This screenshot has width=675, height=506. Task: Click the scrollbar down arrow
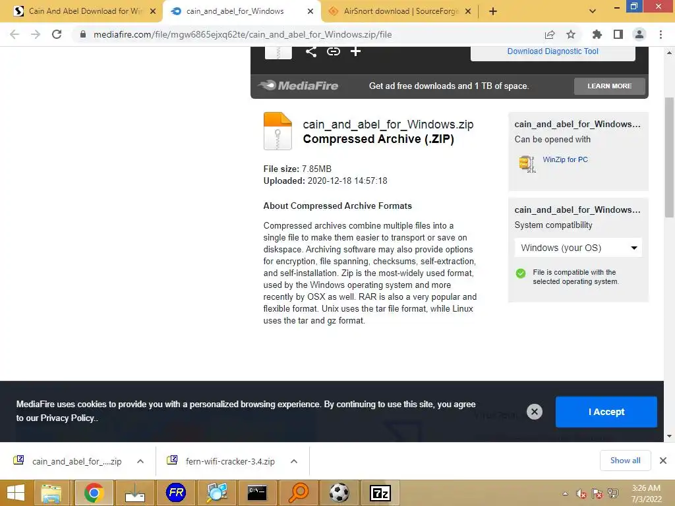pos(669,436)
